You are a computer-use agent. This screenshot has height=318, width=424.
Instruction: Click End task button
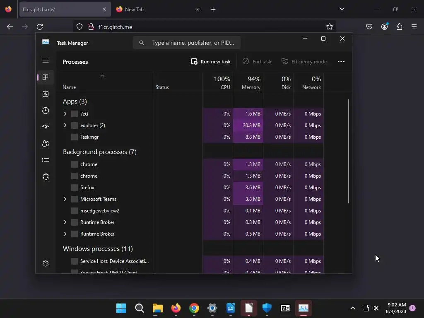pyautogui.click(x=257, y=62)
